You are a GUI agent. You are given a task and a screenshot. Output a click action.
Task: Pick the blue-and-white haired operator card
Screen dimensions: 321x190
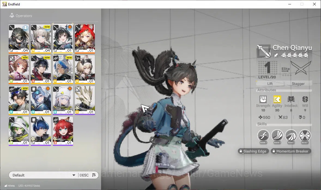click(x=63, y=69)
